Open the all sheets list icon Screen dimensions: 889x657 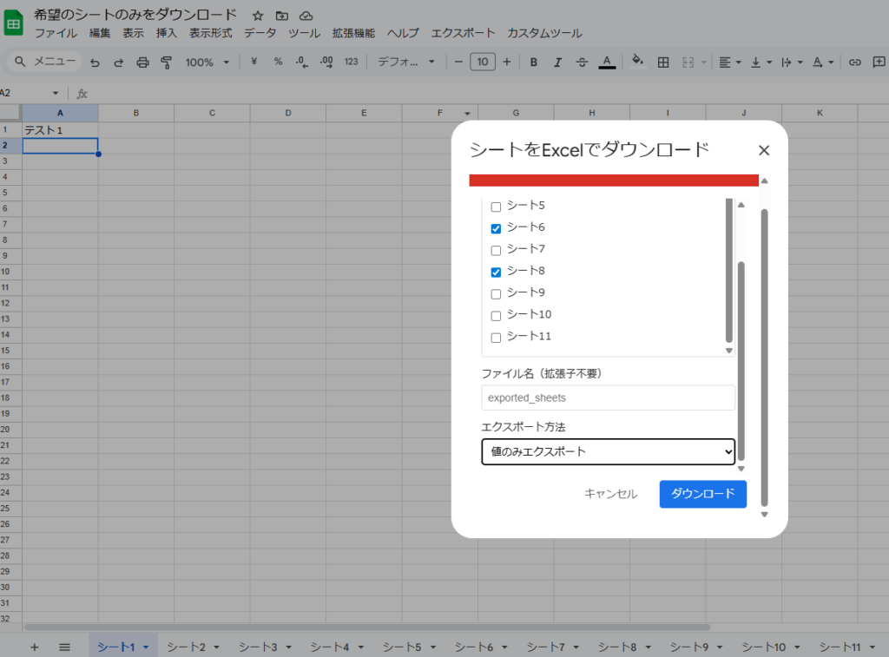click(64, 647)
